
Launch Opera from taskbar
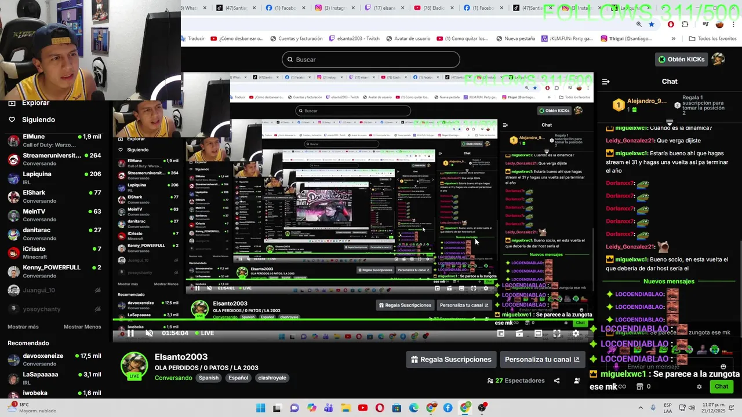click(x=380, y=408)
